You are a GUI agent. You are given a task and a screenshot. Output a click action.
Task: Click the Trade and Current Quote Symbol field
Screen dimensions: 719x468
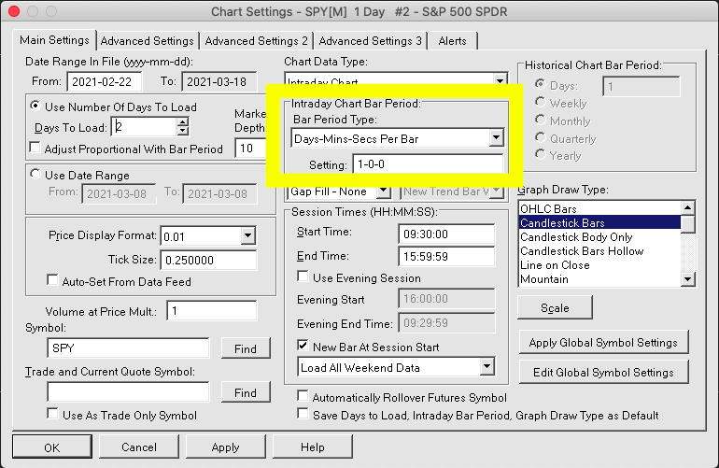tap(128, 392)
